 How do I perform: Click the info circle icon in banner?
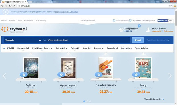click(6, 12)
